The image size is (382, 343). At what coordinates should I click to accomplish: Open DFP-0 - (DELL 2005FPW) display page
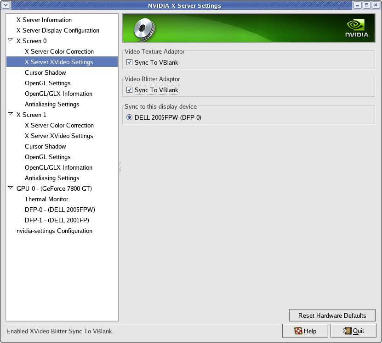click(60, 210)
